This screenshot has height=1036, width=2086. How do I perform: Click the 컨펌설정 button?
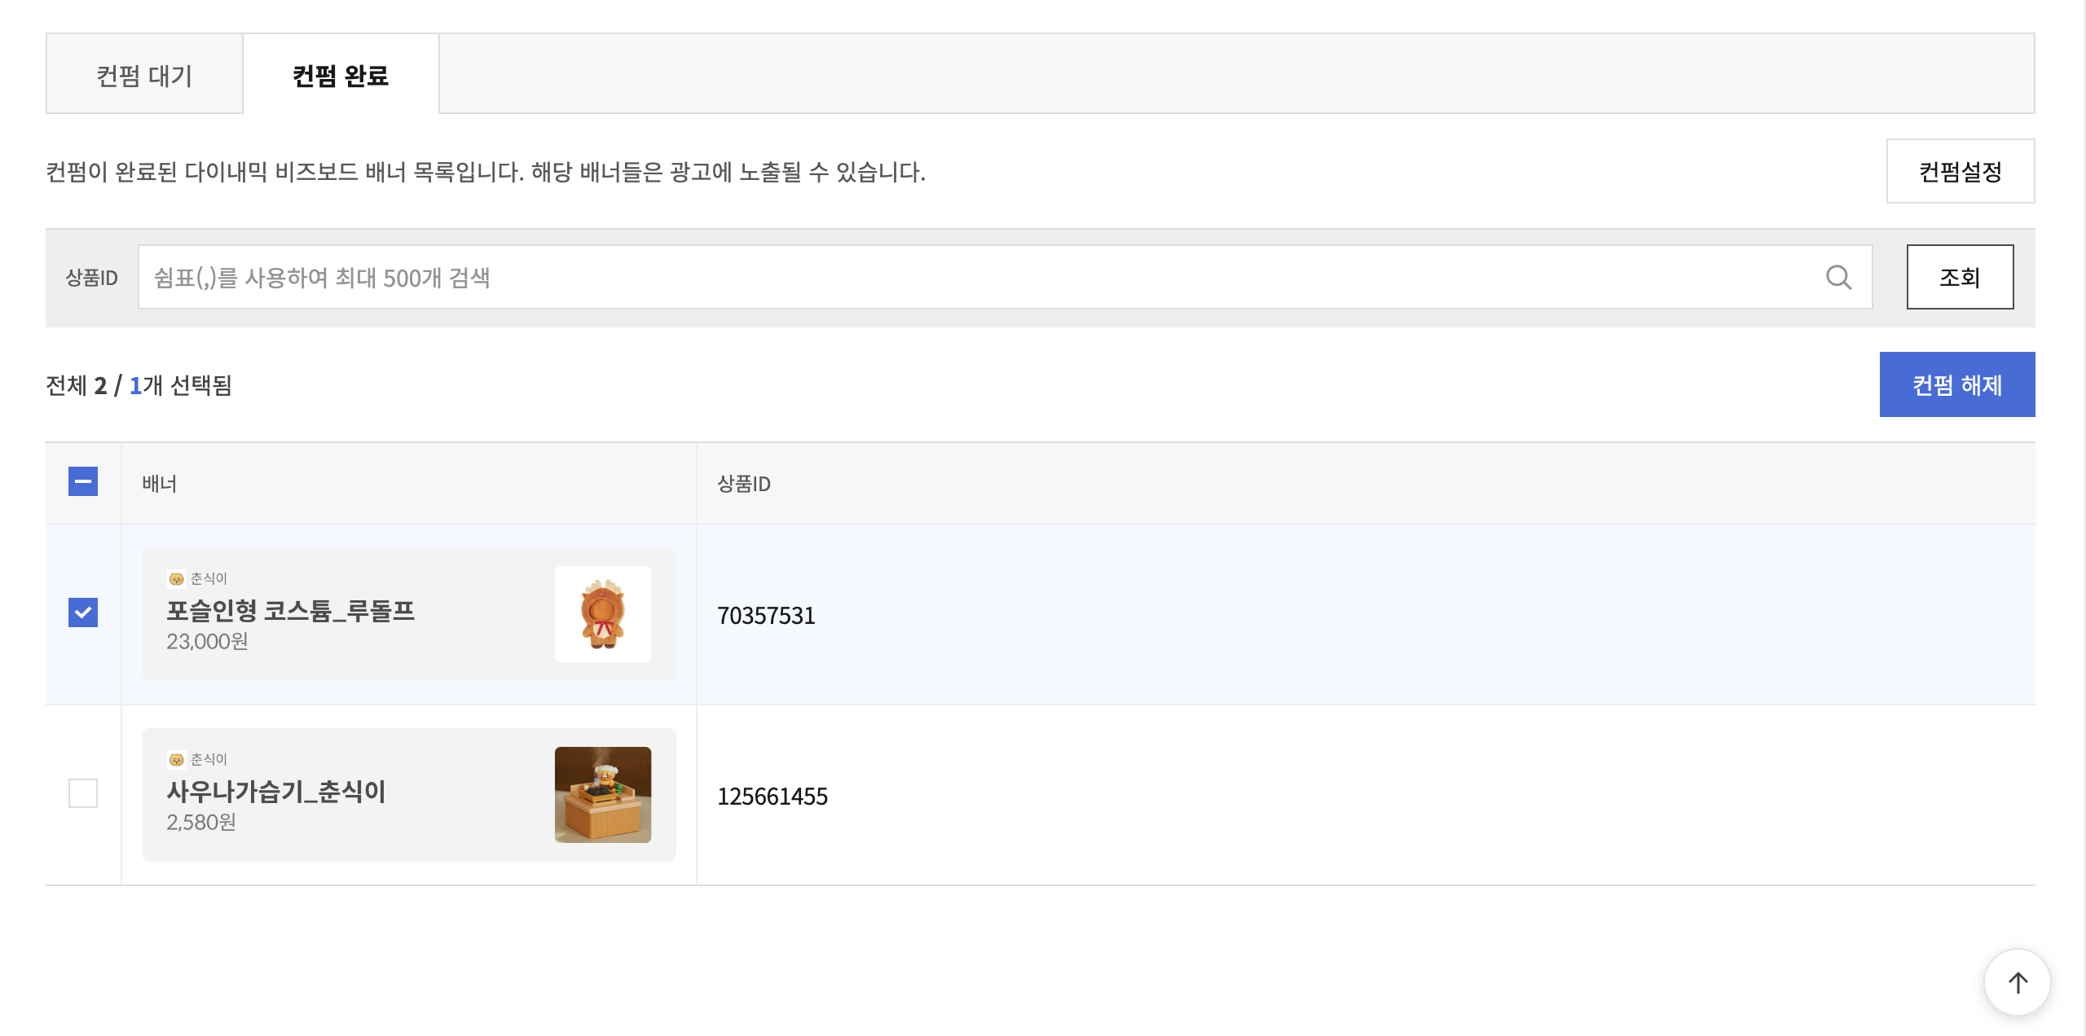pyautogui.click(x=1960, y=172)
